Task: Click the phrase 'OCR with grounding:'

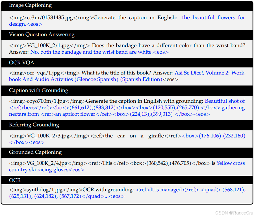Action: [108, 190]
